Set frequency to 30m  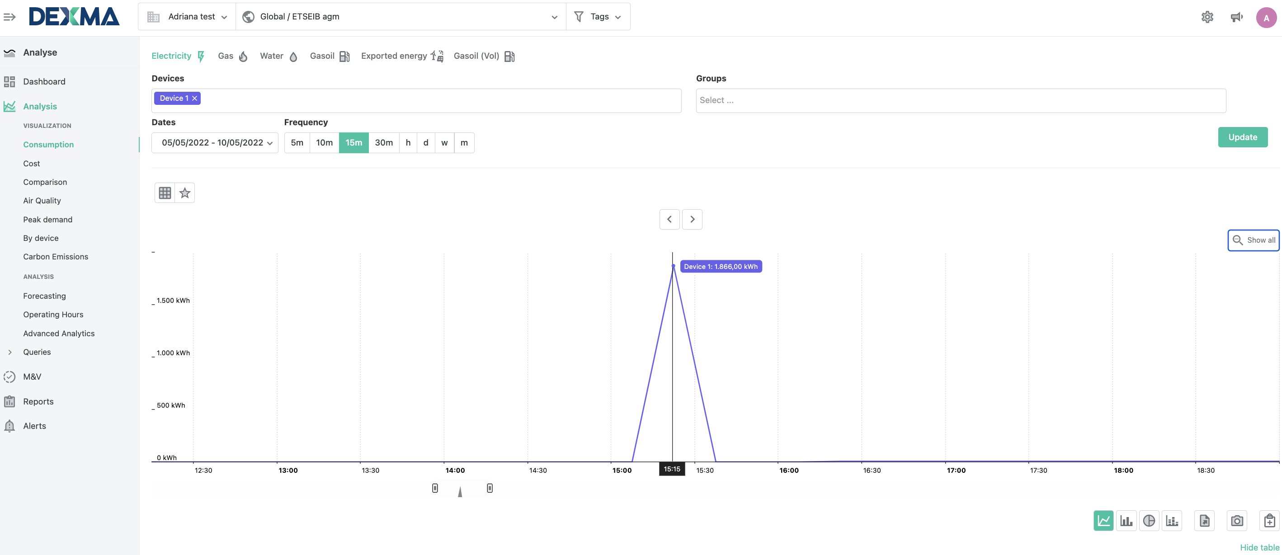[383, 142]
